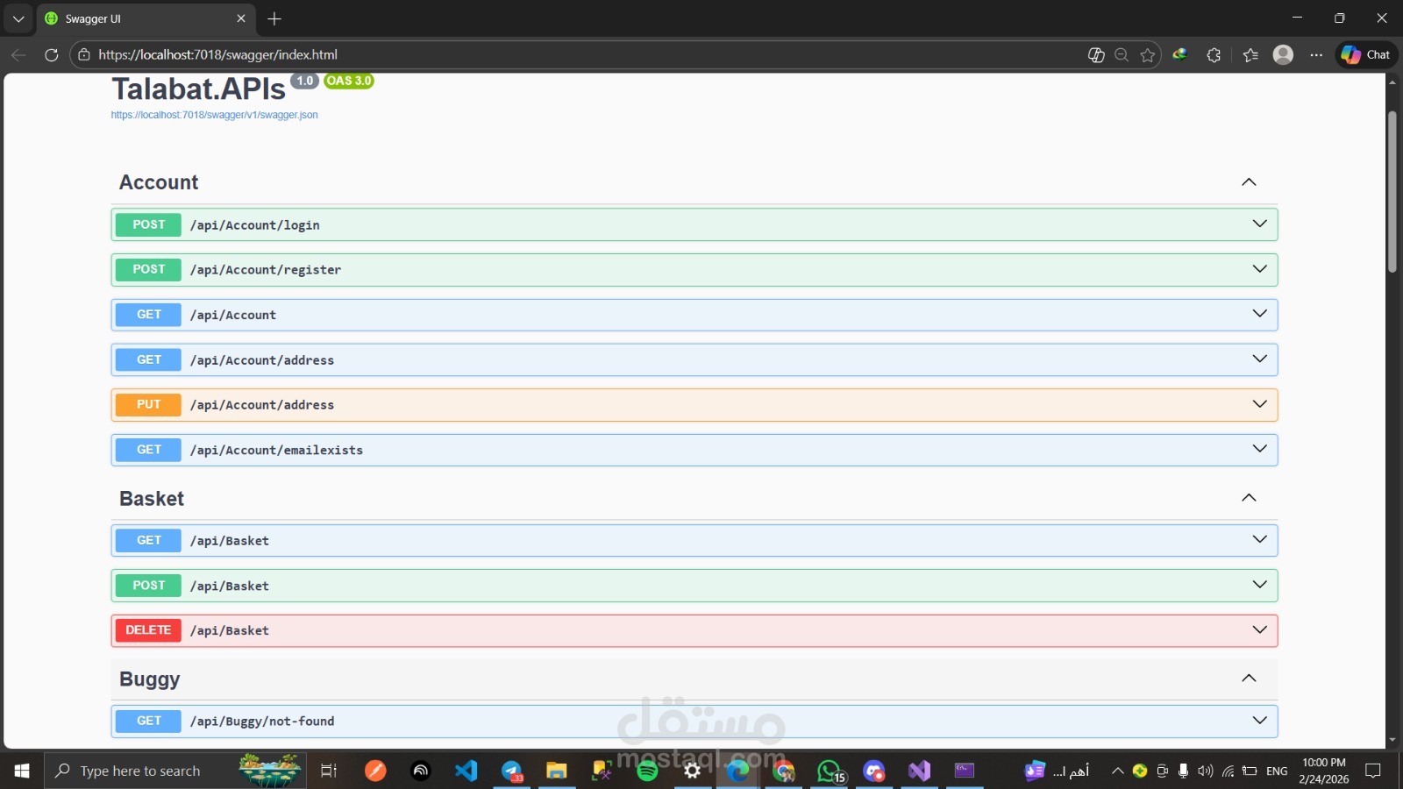Screen dimensions: 1403x789
Task: Expand GET /api/Account chevron
Action: 1259,314
